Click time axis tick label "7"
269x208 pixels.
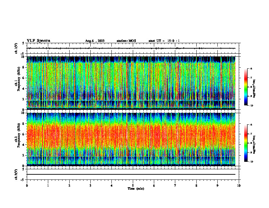click(x=175, y=186)
